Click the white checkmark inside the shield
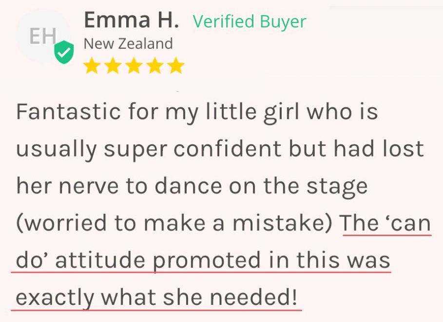The image size is (443, 322). [x=64, y=52]
